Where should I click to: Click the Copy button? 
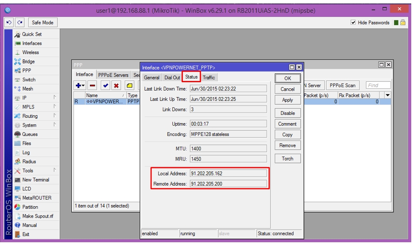coord(288,135)
